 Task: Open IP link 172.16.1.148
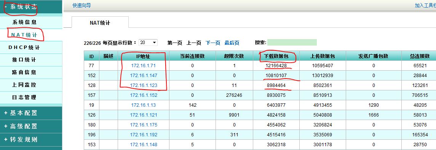144,145
